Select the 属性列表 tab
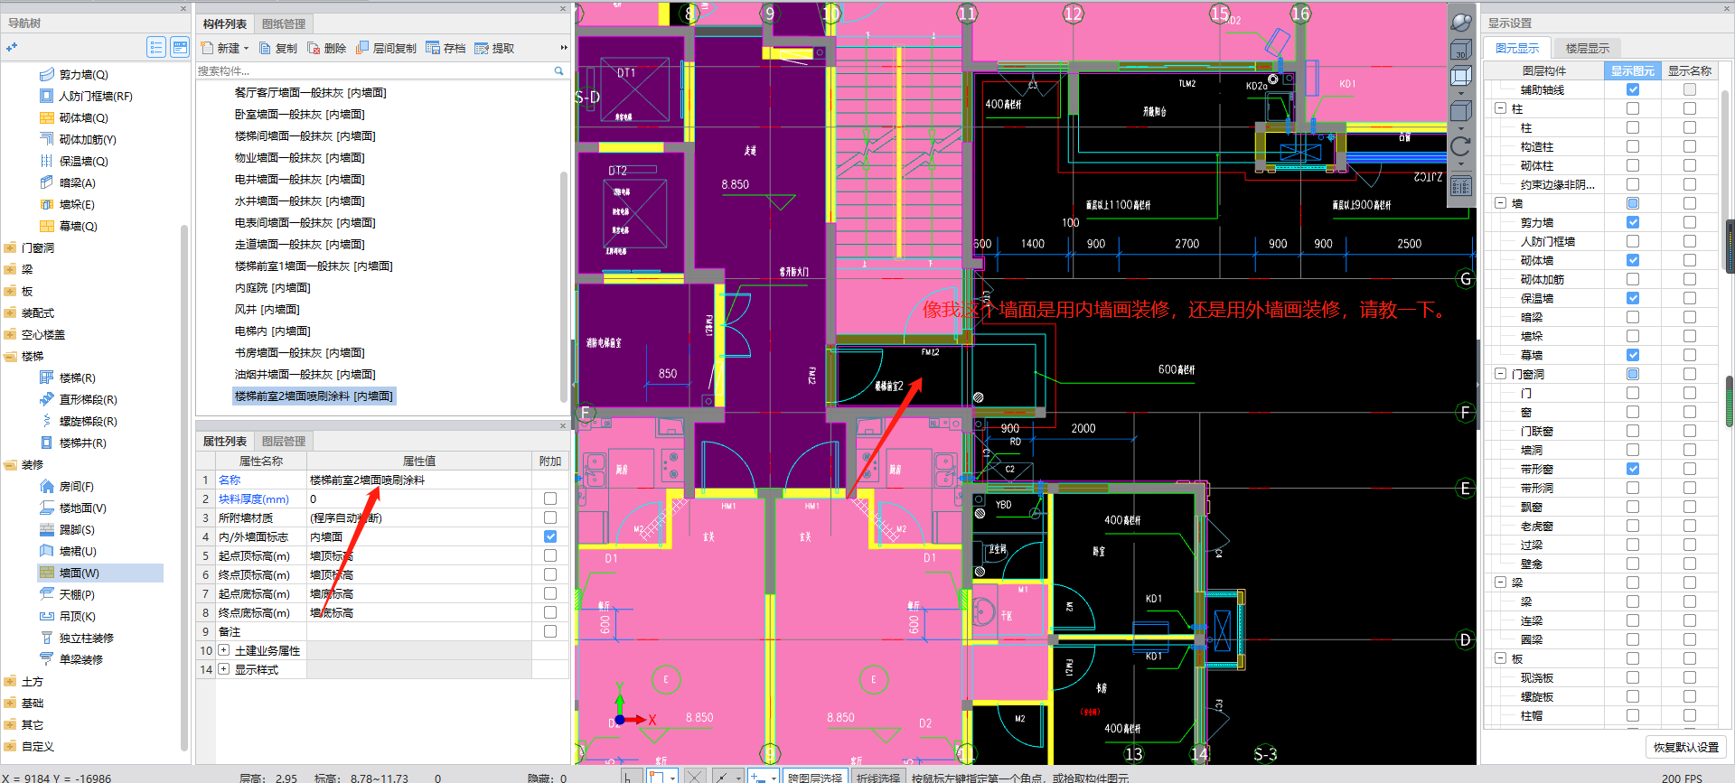 pyautogui.click(x=225, y=441)
